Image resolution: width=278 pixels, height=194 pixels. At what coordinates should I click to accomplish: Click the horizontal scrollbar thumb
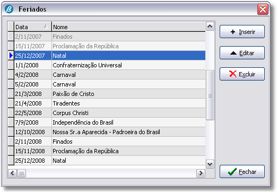coord(21,173)
